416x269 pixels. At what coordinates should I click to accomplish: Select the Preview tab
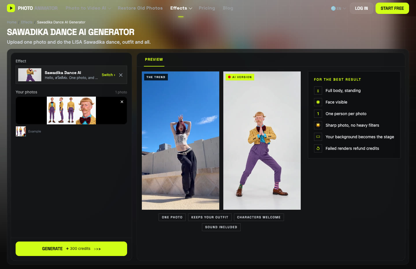click(x=154, y=60)
